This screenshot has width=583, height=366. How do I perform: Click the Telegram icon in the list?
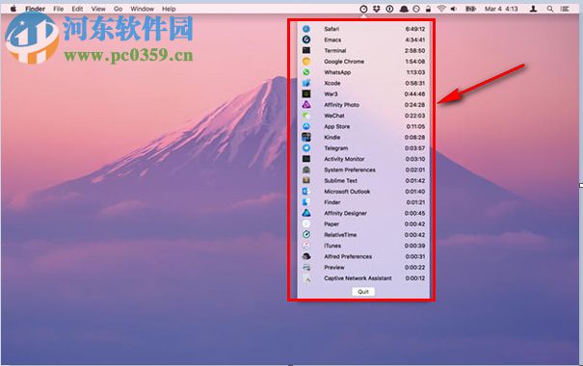[306, 148]
